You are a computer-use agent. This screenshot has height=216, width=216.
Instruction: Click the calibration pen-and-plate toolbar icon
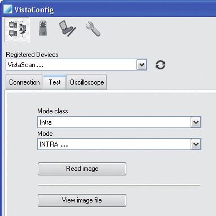pyautogui.click(x=67, y=28)
